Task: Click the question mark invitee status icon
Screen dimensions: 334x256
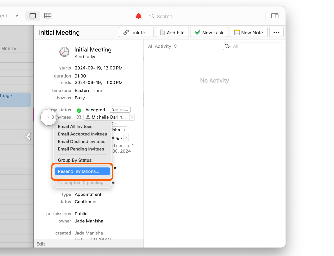Action: coord(79,117)
